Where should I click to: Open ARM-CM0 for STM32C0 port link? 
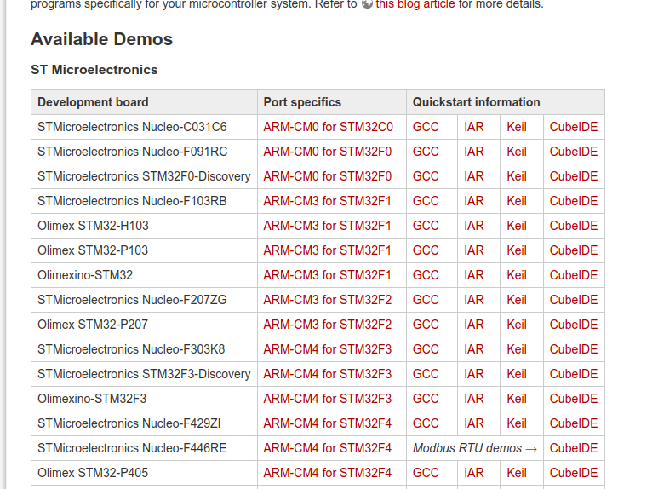pos(329,127)
